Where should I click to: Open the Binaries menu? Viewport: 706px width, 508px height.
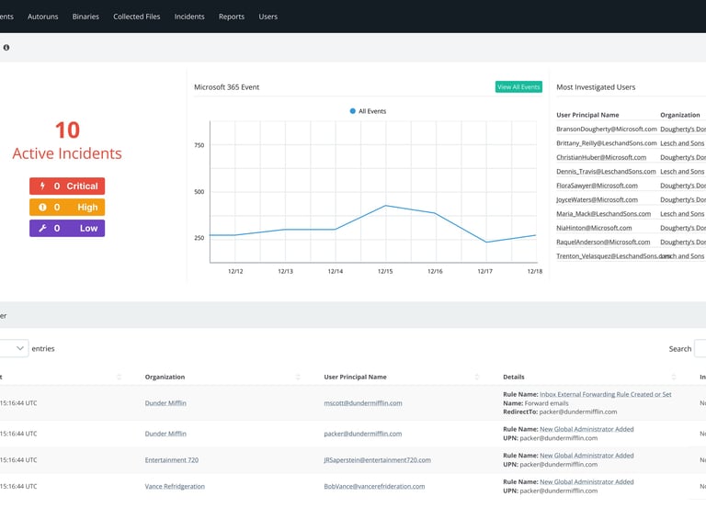pyautogui.click(x=85, y=17)
